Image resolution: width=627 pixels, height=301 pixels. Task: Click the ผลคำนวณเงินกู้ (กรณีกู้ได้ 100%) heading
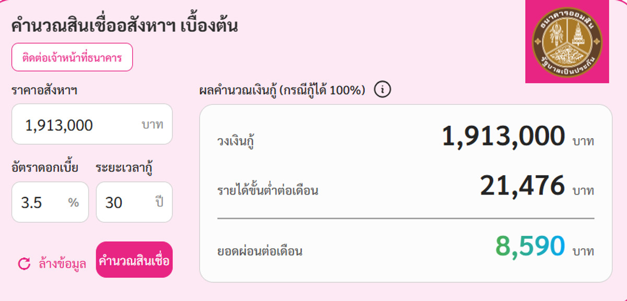tap(282, 90)
